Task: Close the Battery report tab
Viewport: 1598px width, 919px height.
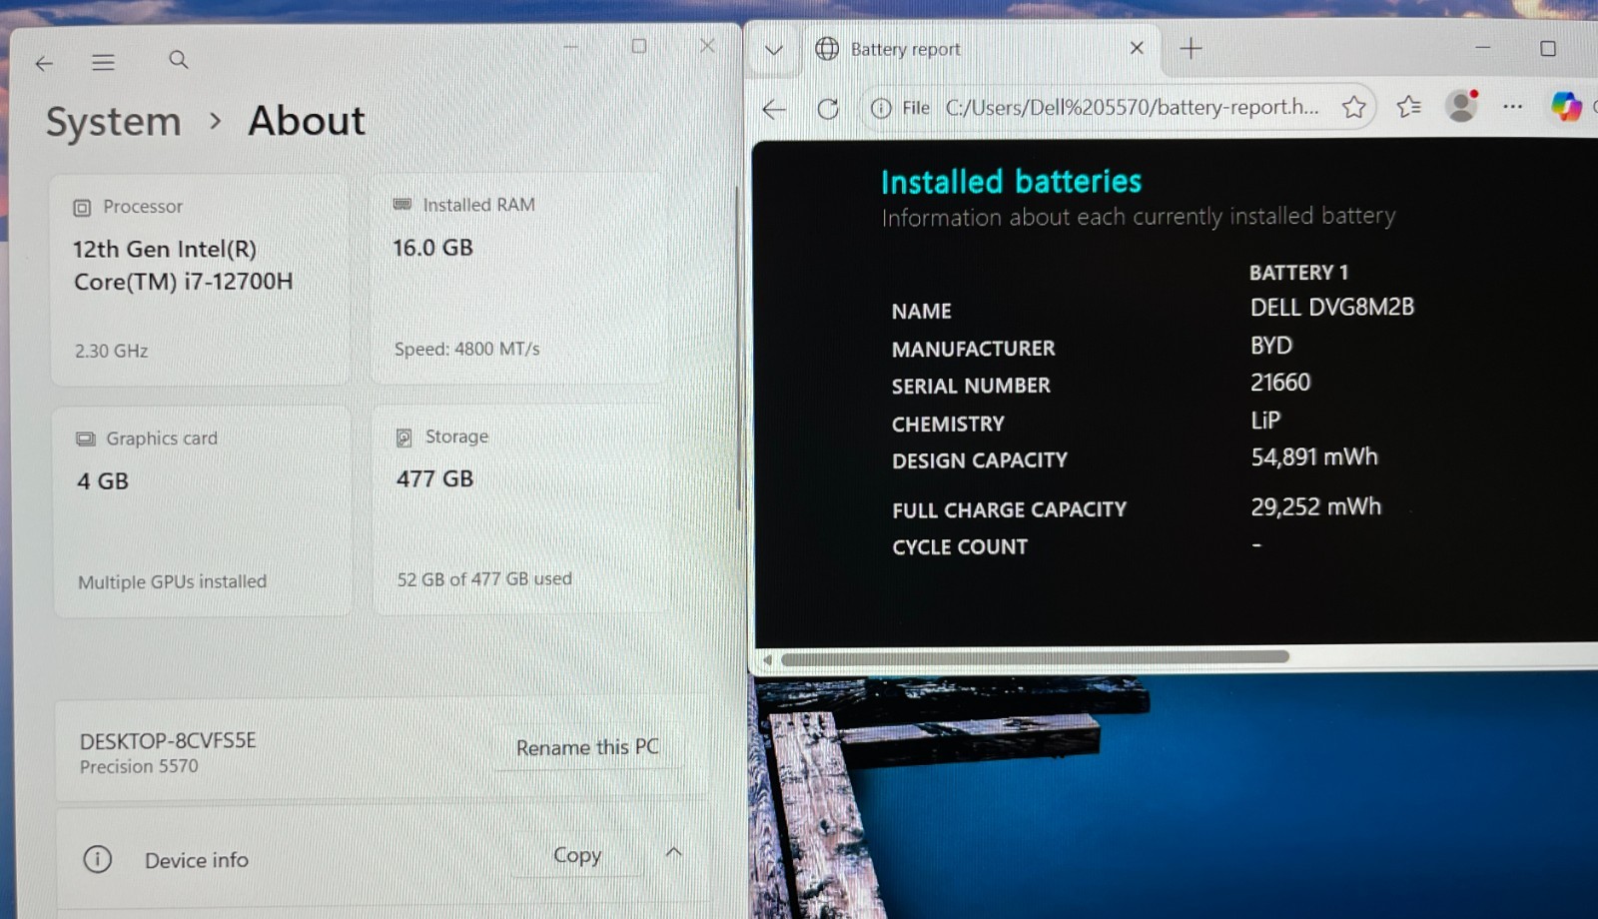Action: click(x=1137, y=48)
